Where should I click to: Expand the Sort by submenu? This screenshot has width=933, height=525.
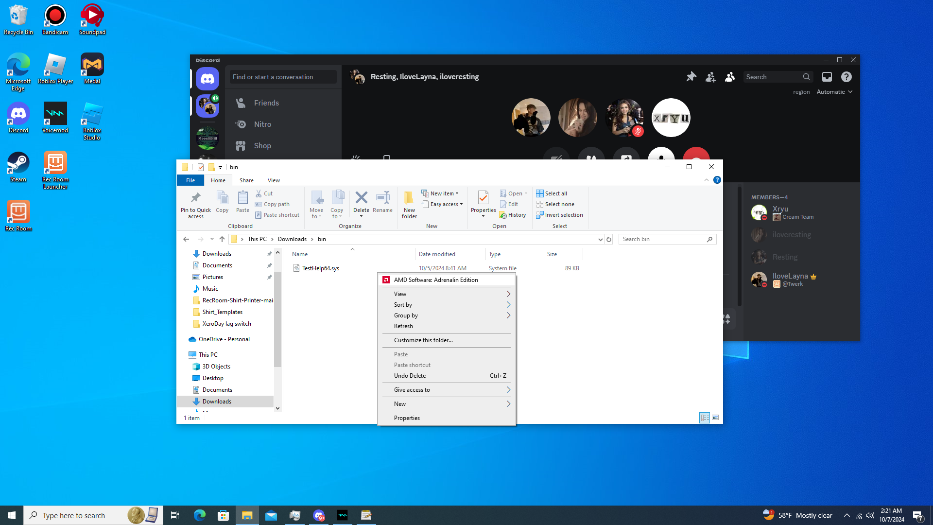pos(446,305)
